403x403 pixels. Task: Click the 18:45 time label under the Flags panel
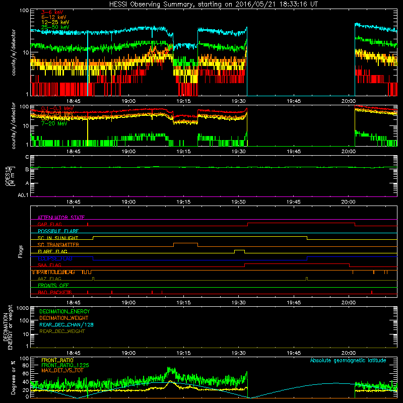(73, 303)
